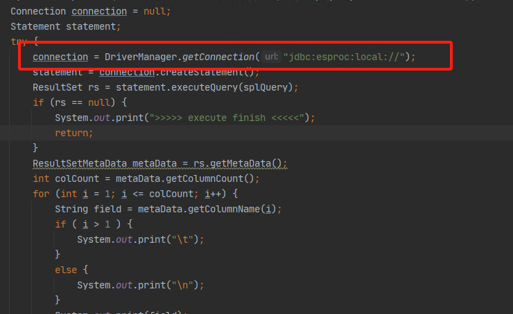513x314 pixels.
Task: Click the print("\n") statement
Action: [141, 285]
